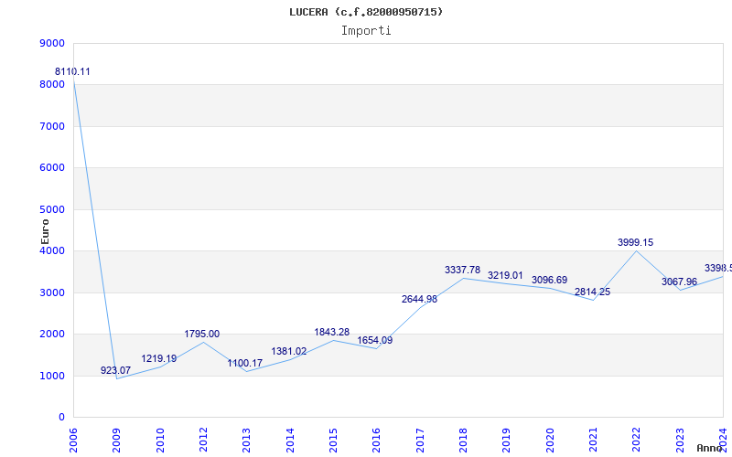The image size is (732, 457).
Task: Select the 3219.01 data label
Action: coord(506,276)
